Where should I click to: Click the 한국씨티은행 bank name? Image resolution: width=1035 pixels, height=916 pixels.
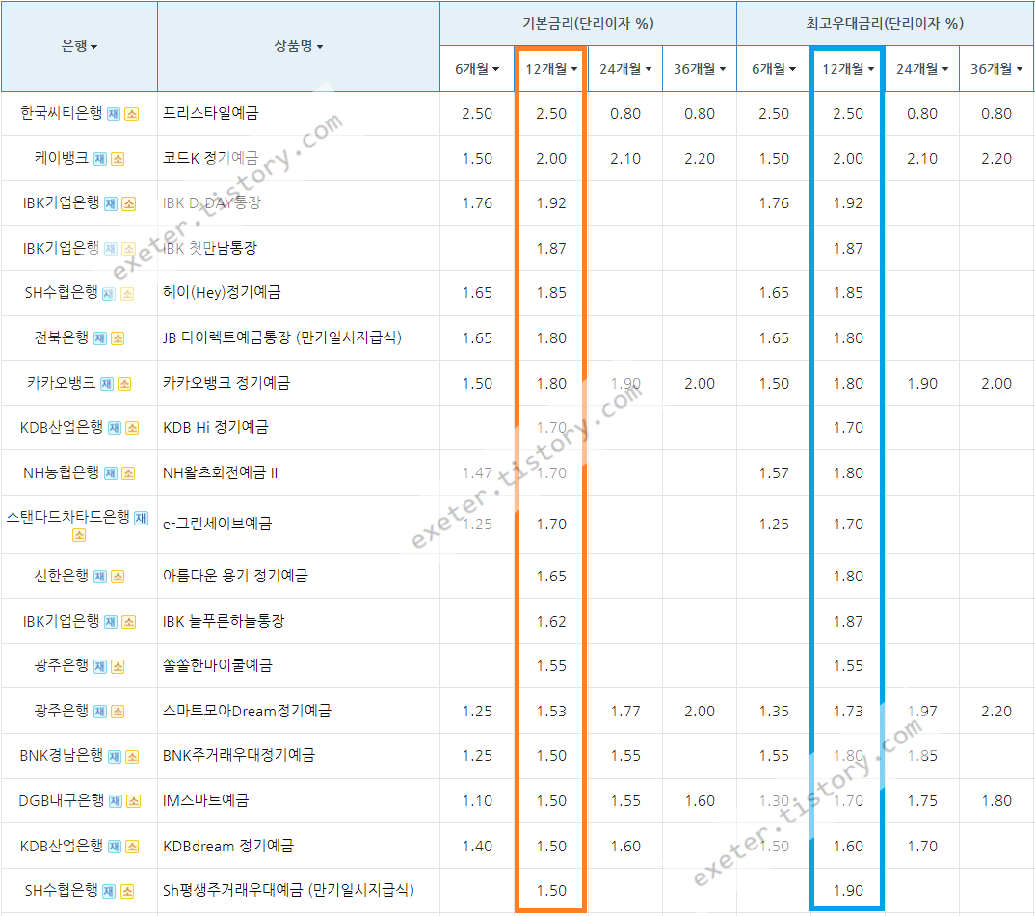[62, 113]
